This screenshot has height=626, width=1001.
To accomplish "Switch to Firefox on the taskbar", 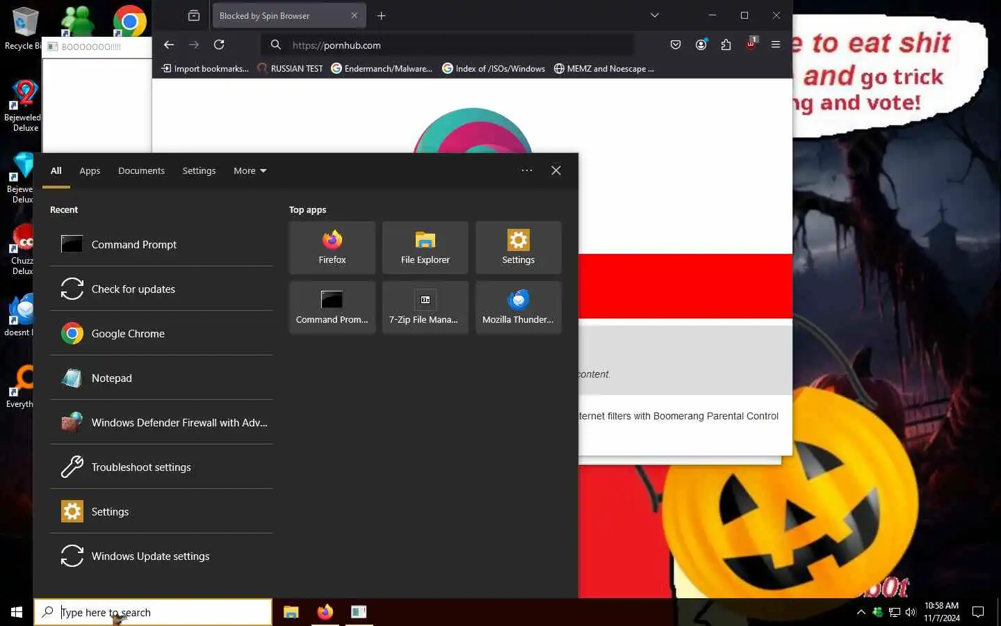I will 325,612.
